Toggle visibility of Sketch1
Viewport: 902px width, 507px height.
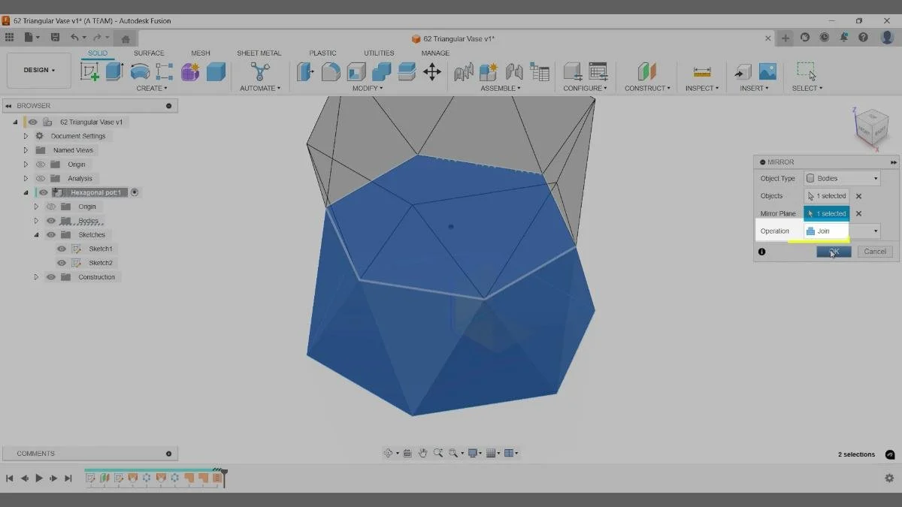click(x=61, y=248)
